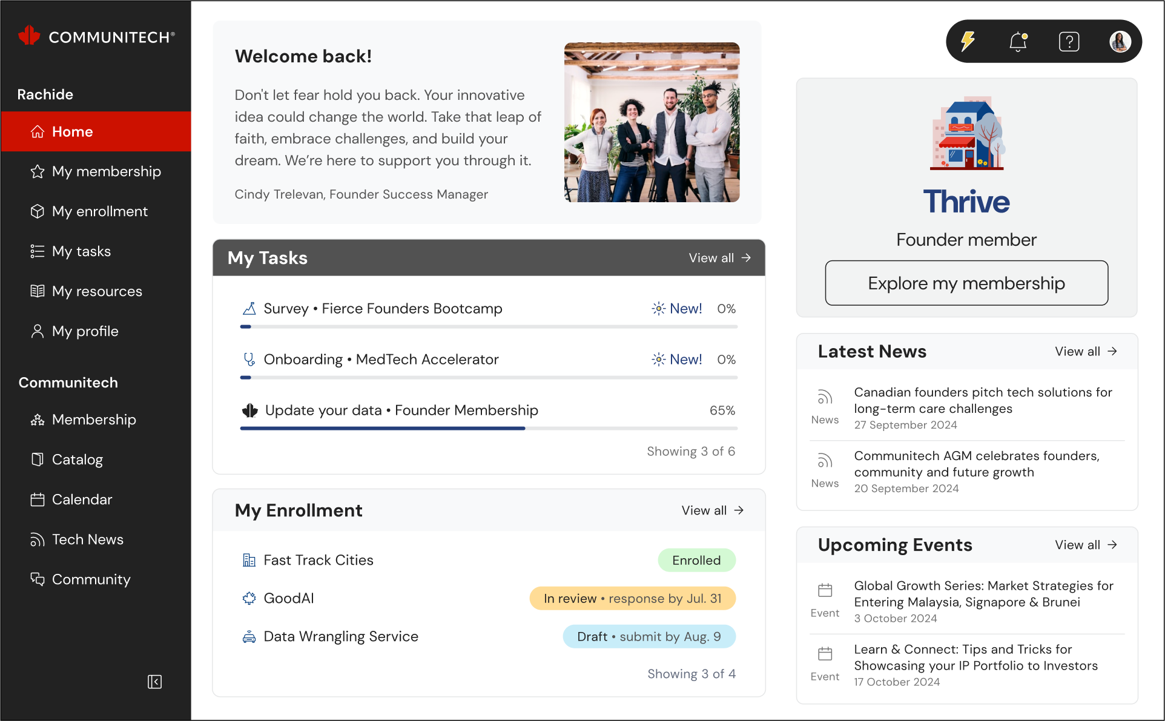Click the lightning bolt quick actions icon

968,41
